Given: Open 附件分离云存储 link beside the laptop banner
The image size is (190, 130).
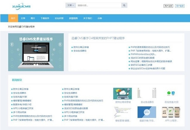Looking at the screenshot, I should [81, 47].
